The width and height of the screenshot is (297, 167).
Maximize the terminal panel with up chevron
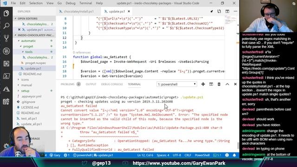227,84
